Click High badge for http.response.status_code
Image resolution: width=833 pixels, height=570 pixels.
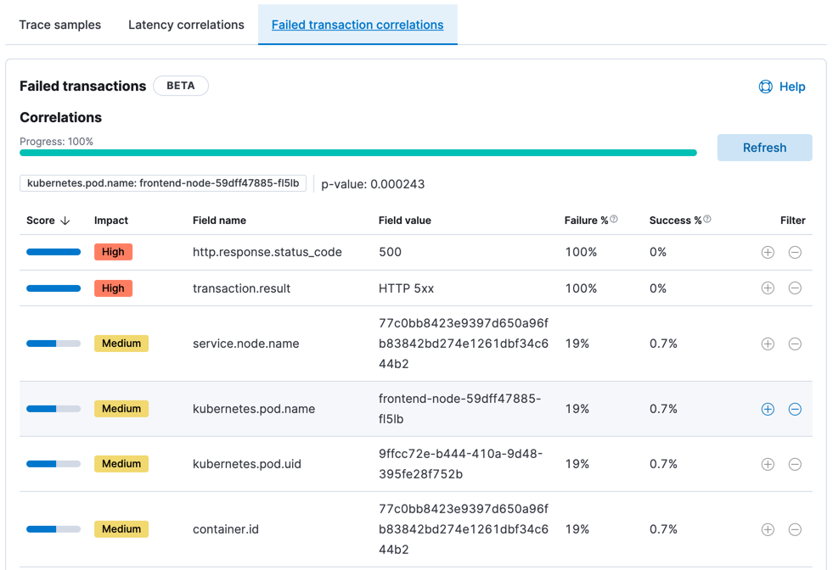pos(113,252)
